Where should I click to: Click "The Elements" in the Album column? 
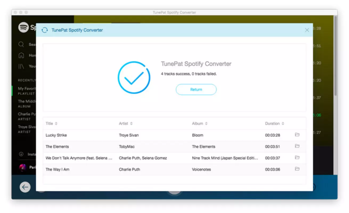pyautogui.click(x=204, y=147)
